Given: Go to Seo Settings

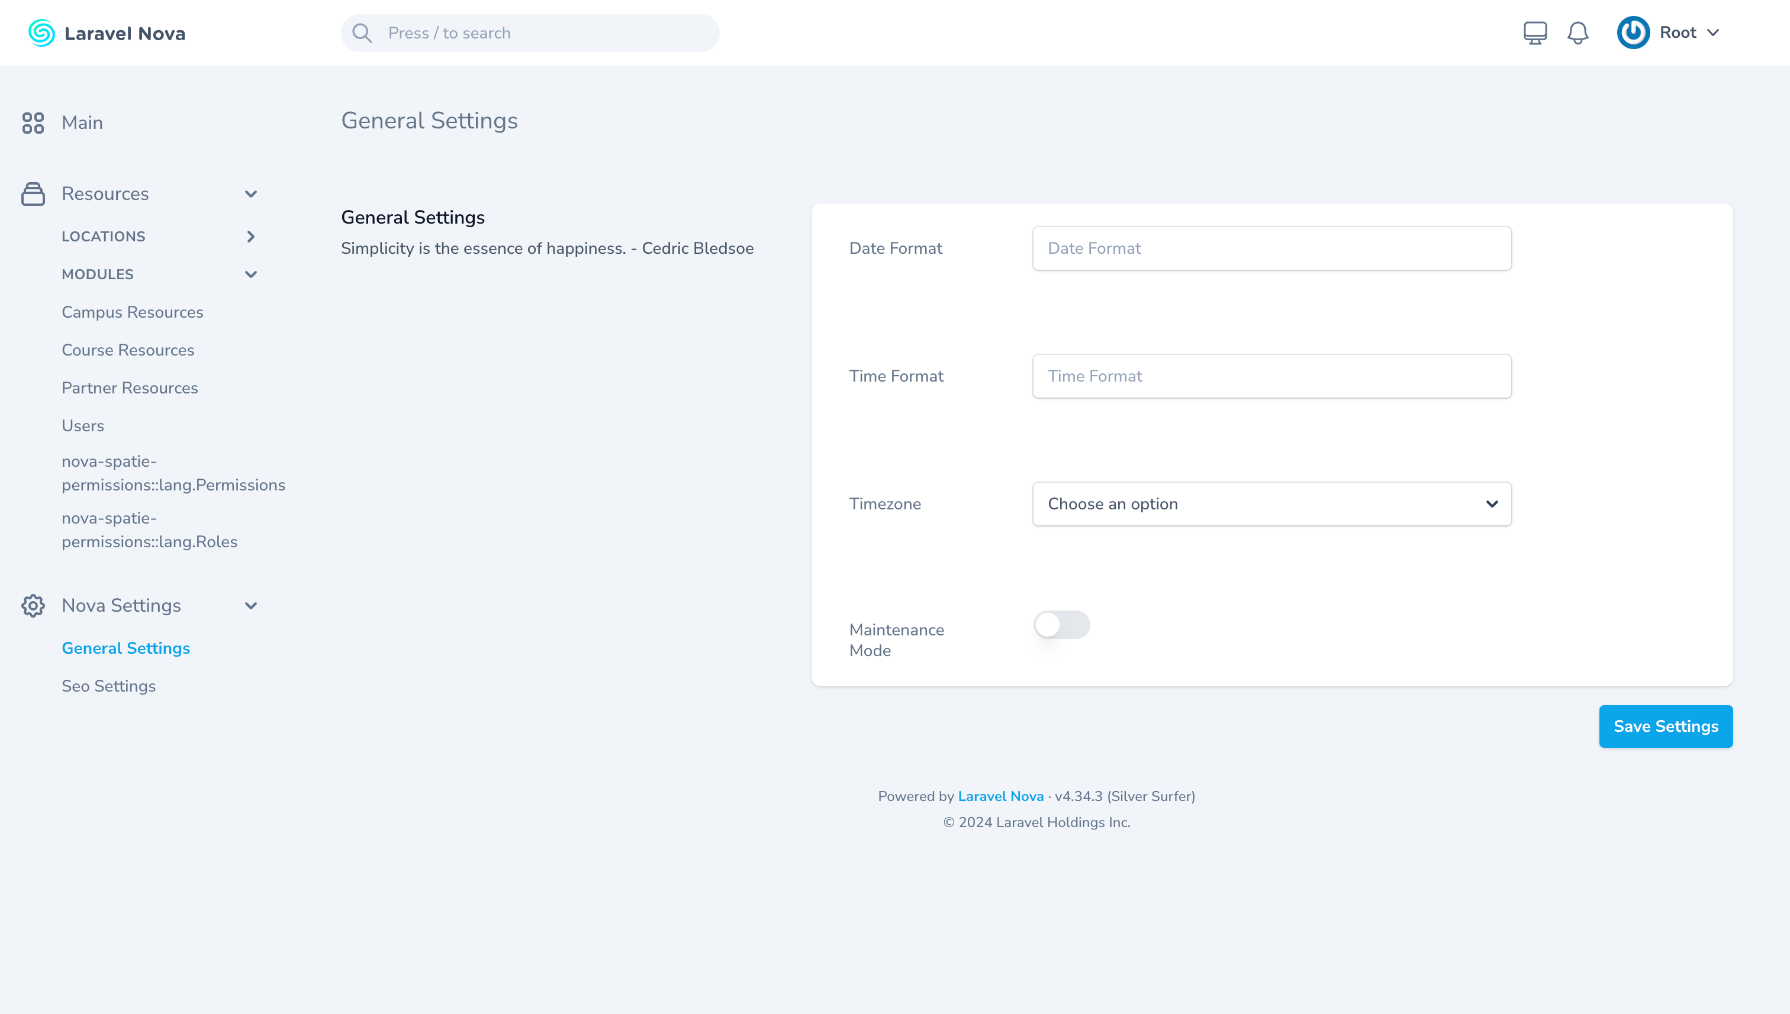Looking at the screenshot, I should click(109, 686).
